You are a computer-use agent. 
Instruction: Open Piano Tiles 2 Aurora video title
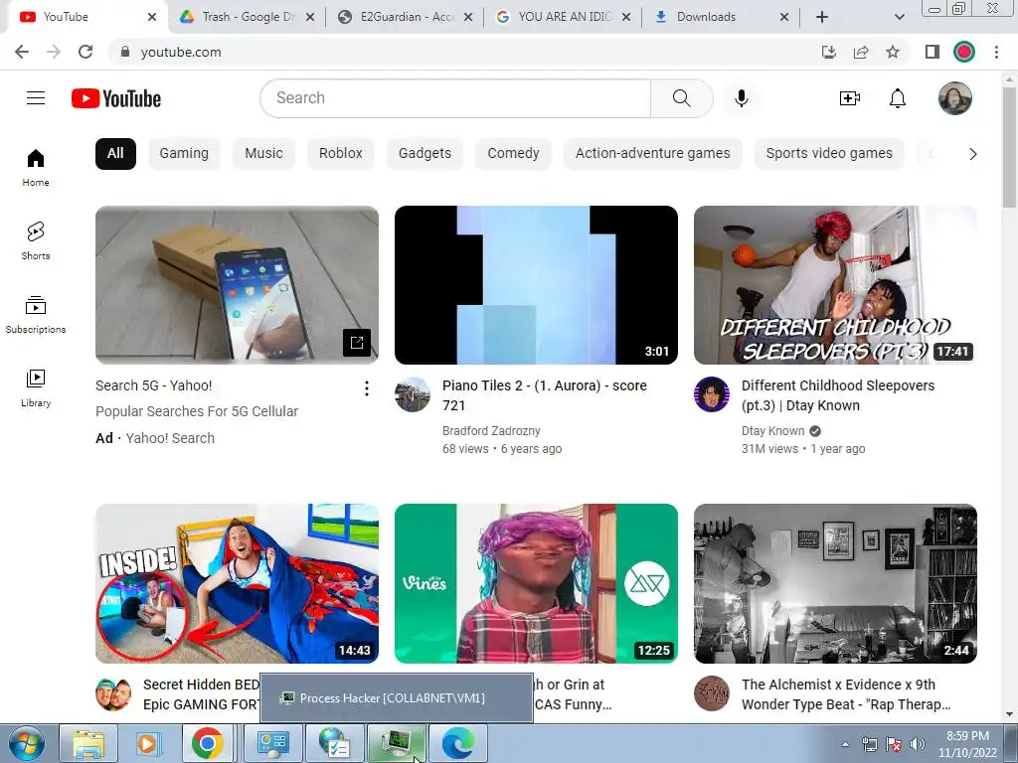544,395
